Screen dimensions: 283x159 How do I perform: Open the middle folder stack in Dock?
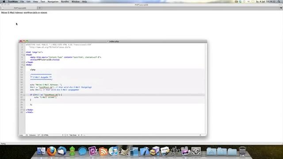point(222,151)
